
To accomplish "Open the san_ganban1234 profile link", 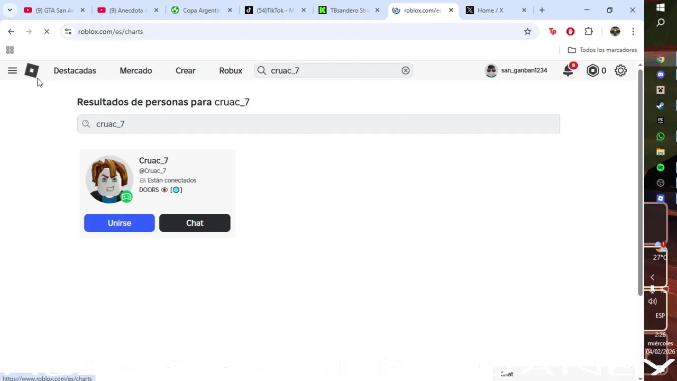I will point(524,70).
